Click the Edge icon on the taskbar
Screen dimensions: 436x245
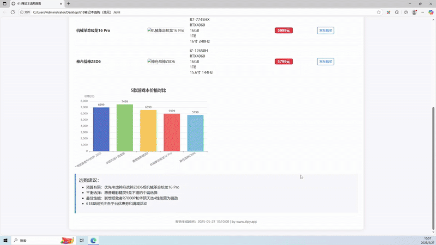(x=93, y=241)
